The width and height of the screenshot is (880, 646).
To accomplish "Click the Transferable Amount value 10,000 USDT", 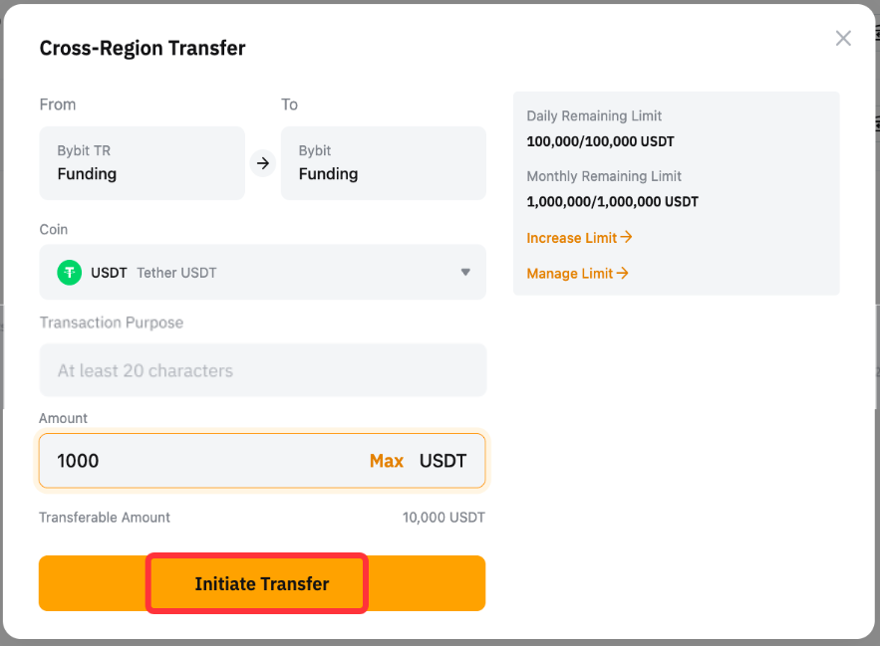I will (443, 518).
